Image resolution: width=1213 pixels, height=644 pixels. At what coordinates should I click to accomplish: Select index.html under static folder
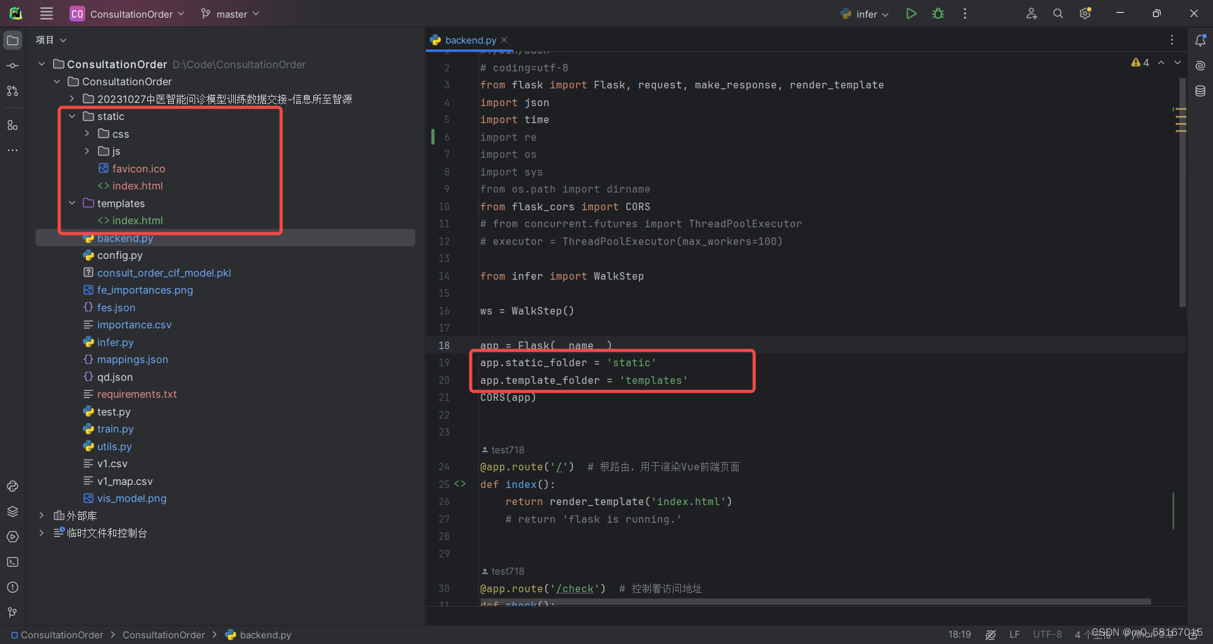point(137,186)
